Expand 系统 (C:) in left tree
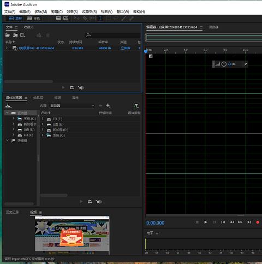 [x=14, y=119]
